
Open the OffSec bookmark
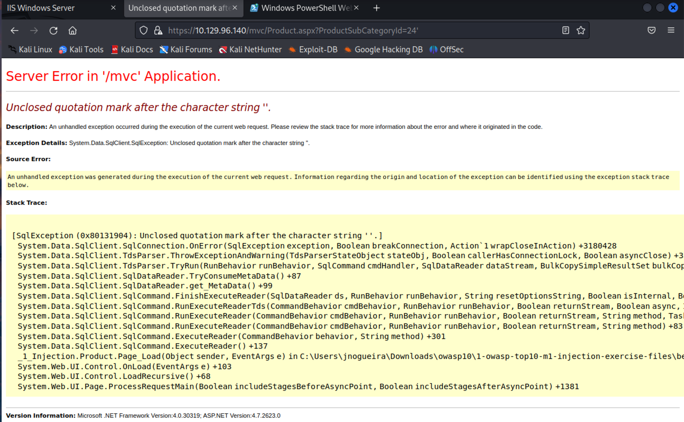(x=447, y=50)
